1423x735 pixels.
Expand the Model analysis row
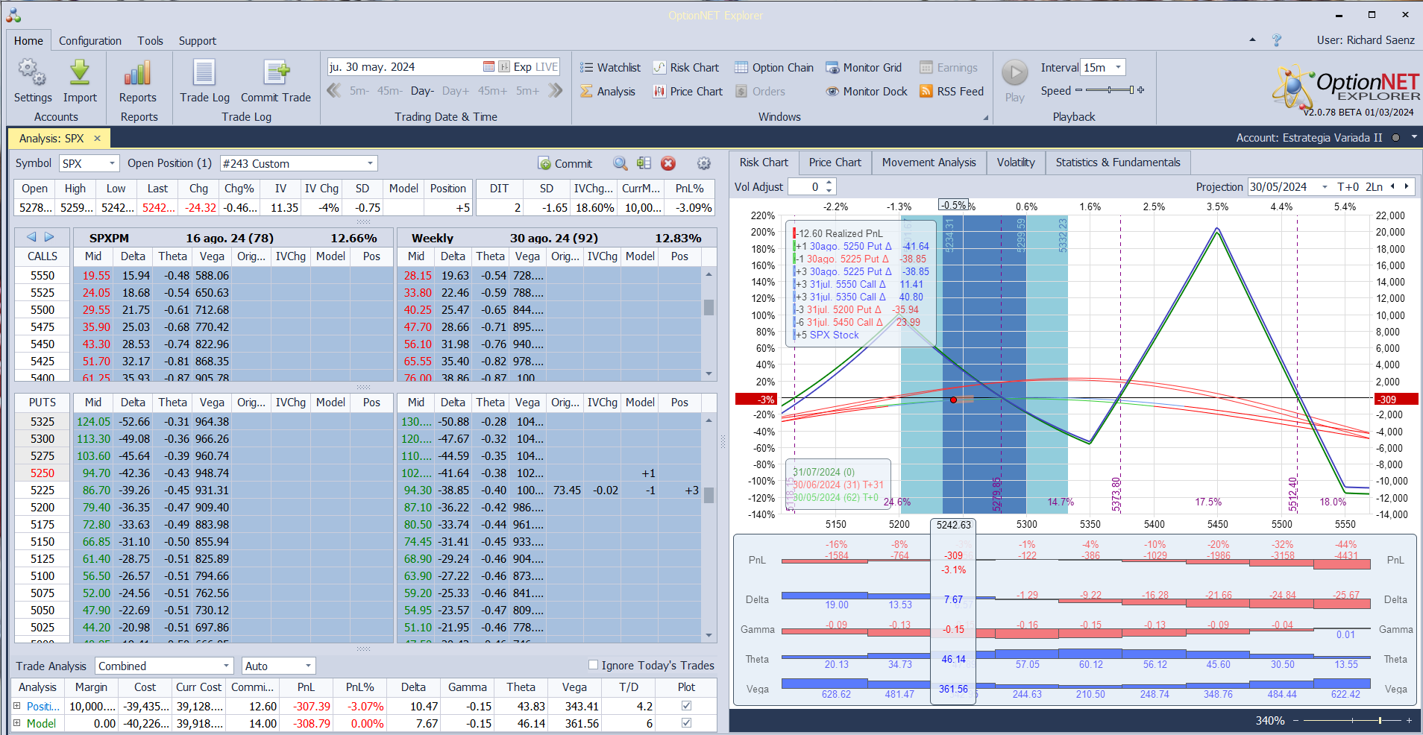coord(17,722)
